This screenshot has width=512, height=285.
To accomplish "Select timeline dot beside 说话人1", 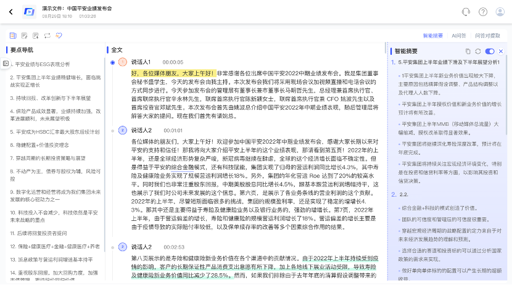I will (x=113, y=62).
